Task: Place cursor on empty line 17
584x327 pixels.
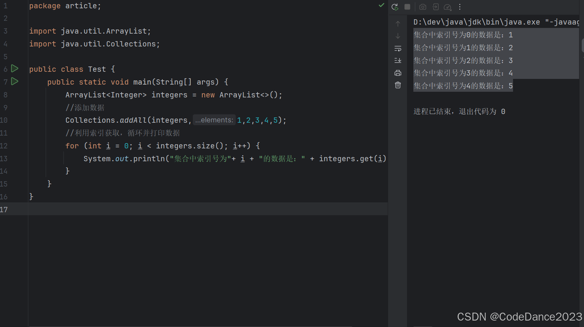Action: [x=208, y=209]
